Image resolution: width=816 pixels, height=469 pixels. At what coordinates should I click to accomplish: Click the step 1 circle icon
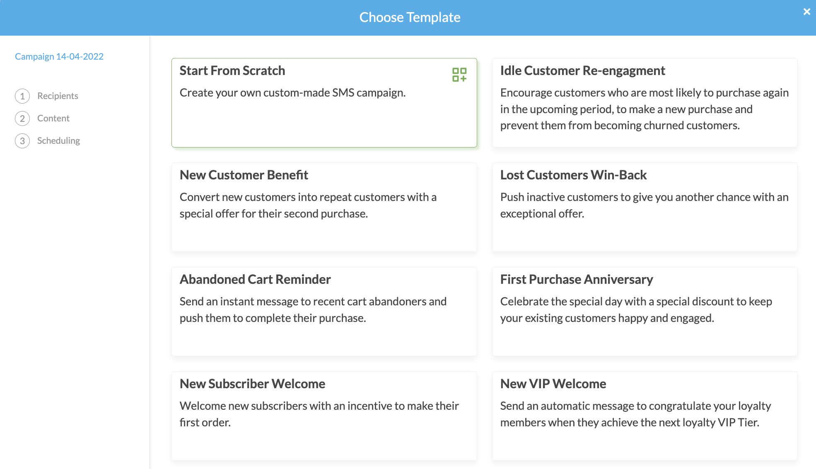22,96
